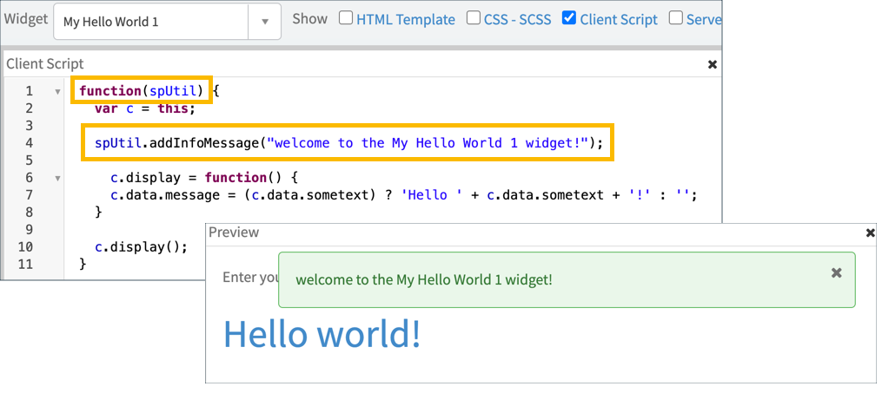Close the Preview panel
This screenshot has width=882, height=393.
(871, 233)
